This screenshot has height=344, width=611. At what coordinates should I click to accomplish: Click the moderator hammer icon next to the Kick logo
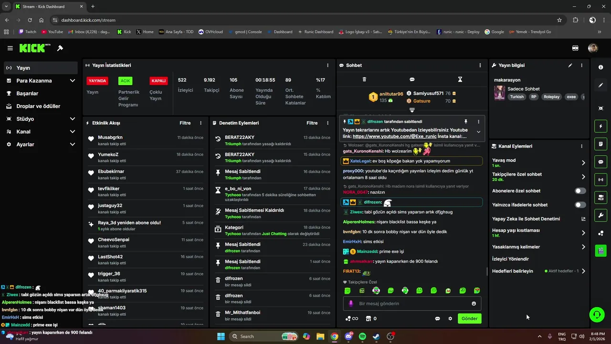pos(60,48)
